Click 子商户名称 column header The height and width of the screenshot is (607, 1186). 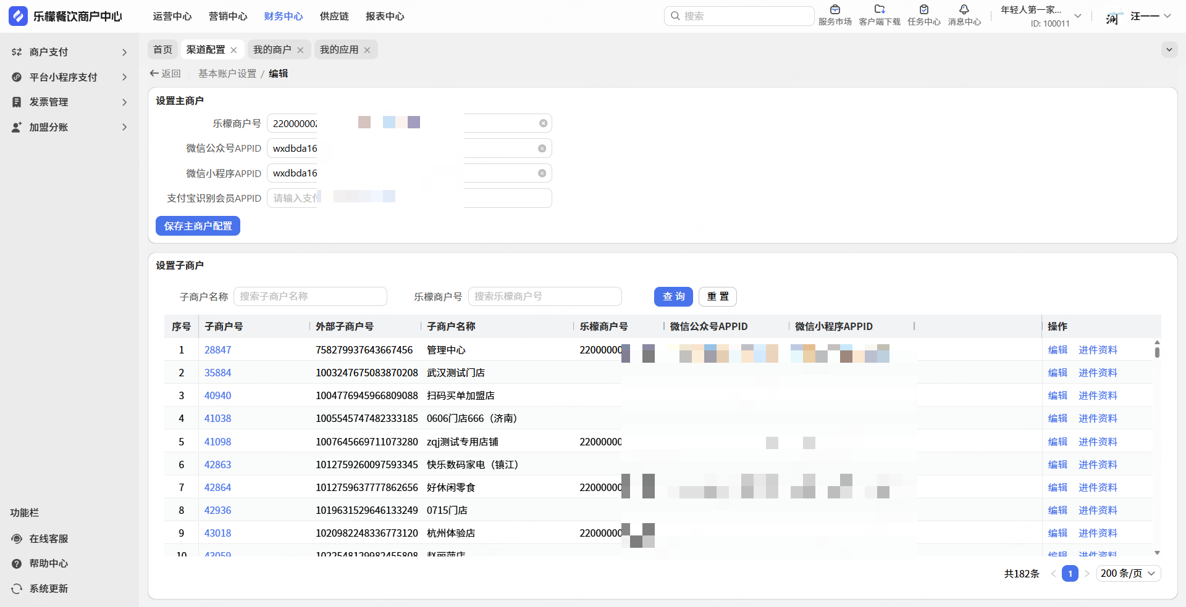[451, 326]
